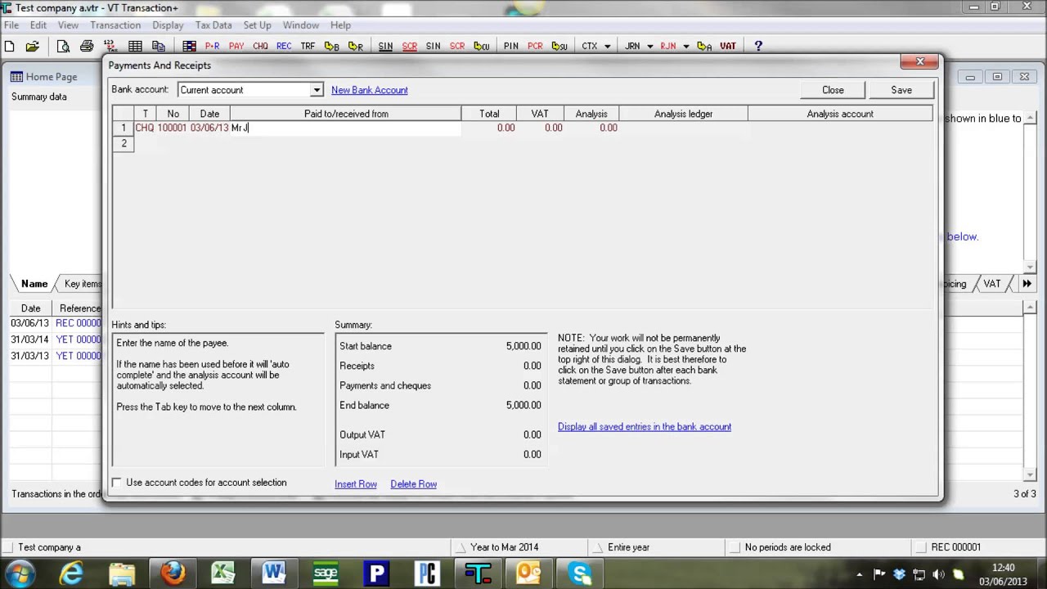This screenshot has height=589, width=1047.
Task: Expand the JRN dropdown arrow
Action: 650,47
